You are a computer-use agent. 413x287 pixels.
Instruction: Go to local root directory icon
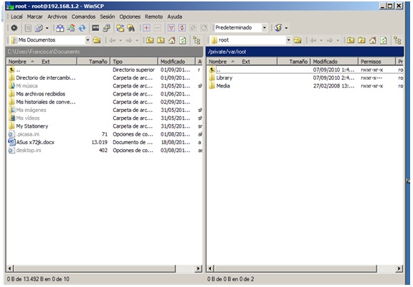click(161, 40)
